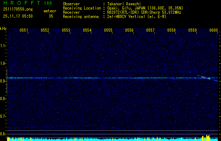
Task: Click the 'Observer' field label
Action: tap(71, 4)
